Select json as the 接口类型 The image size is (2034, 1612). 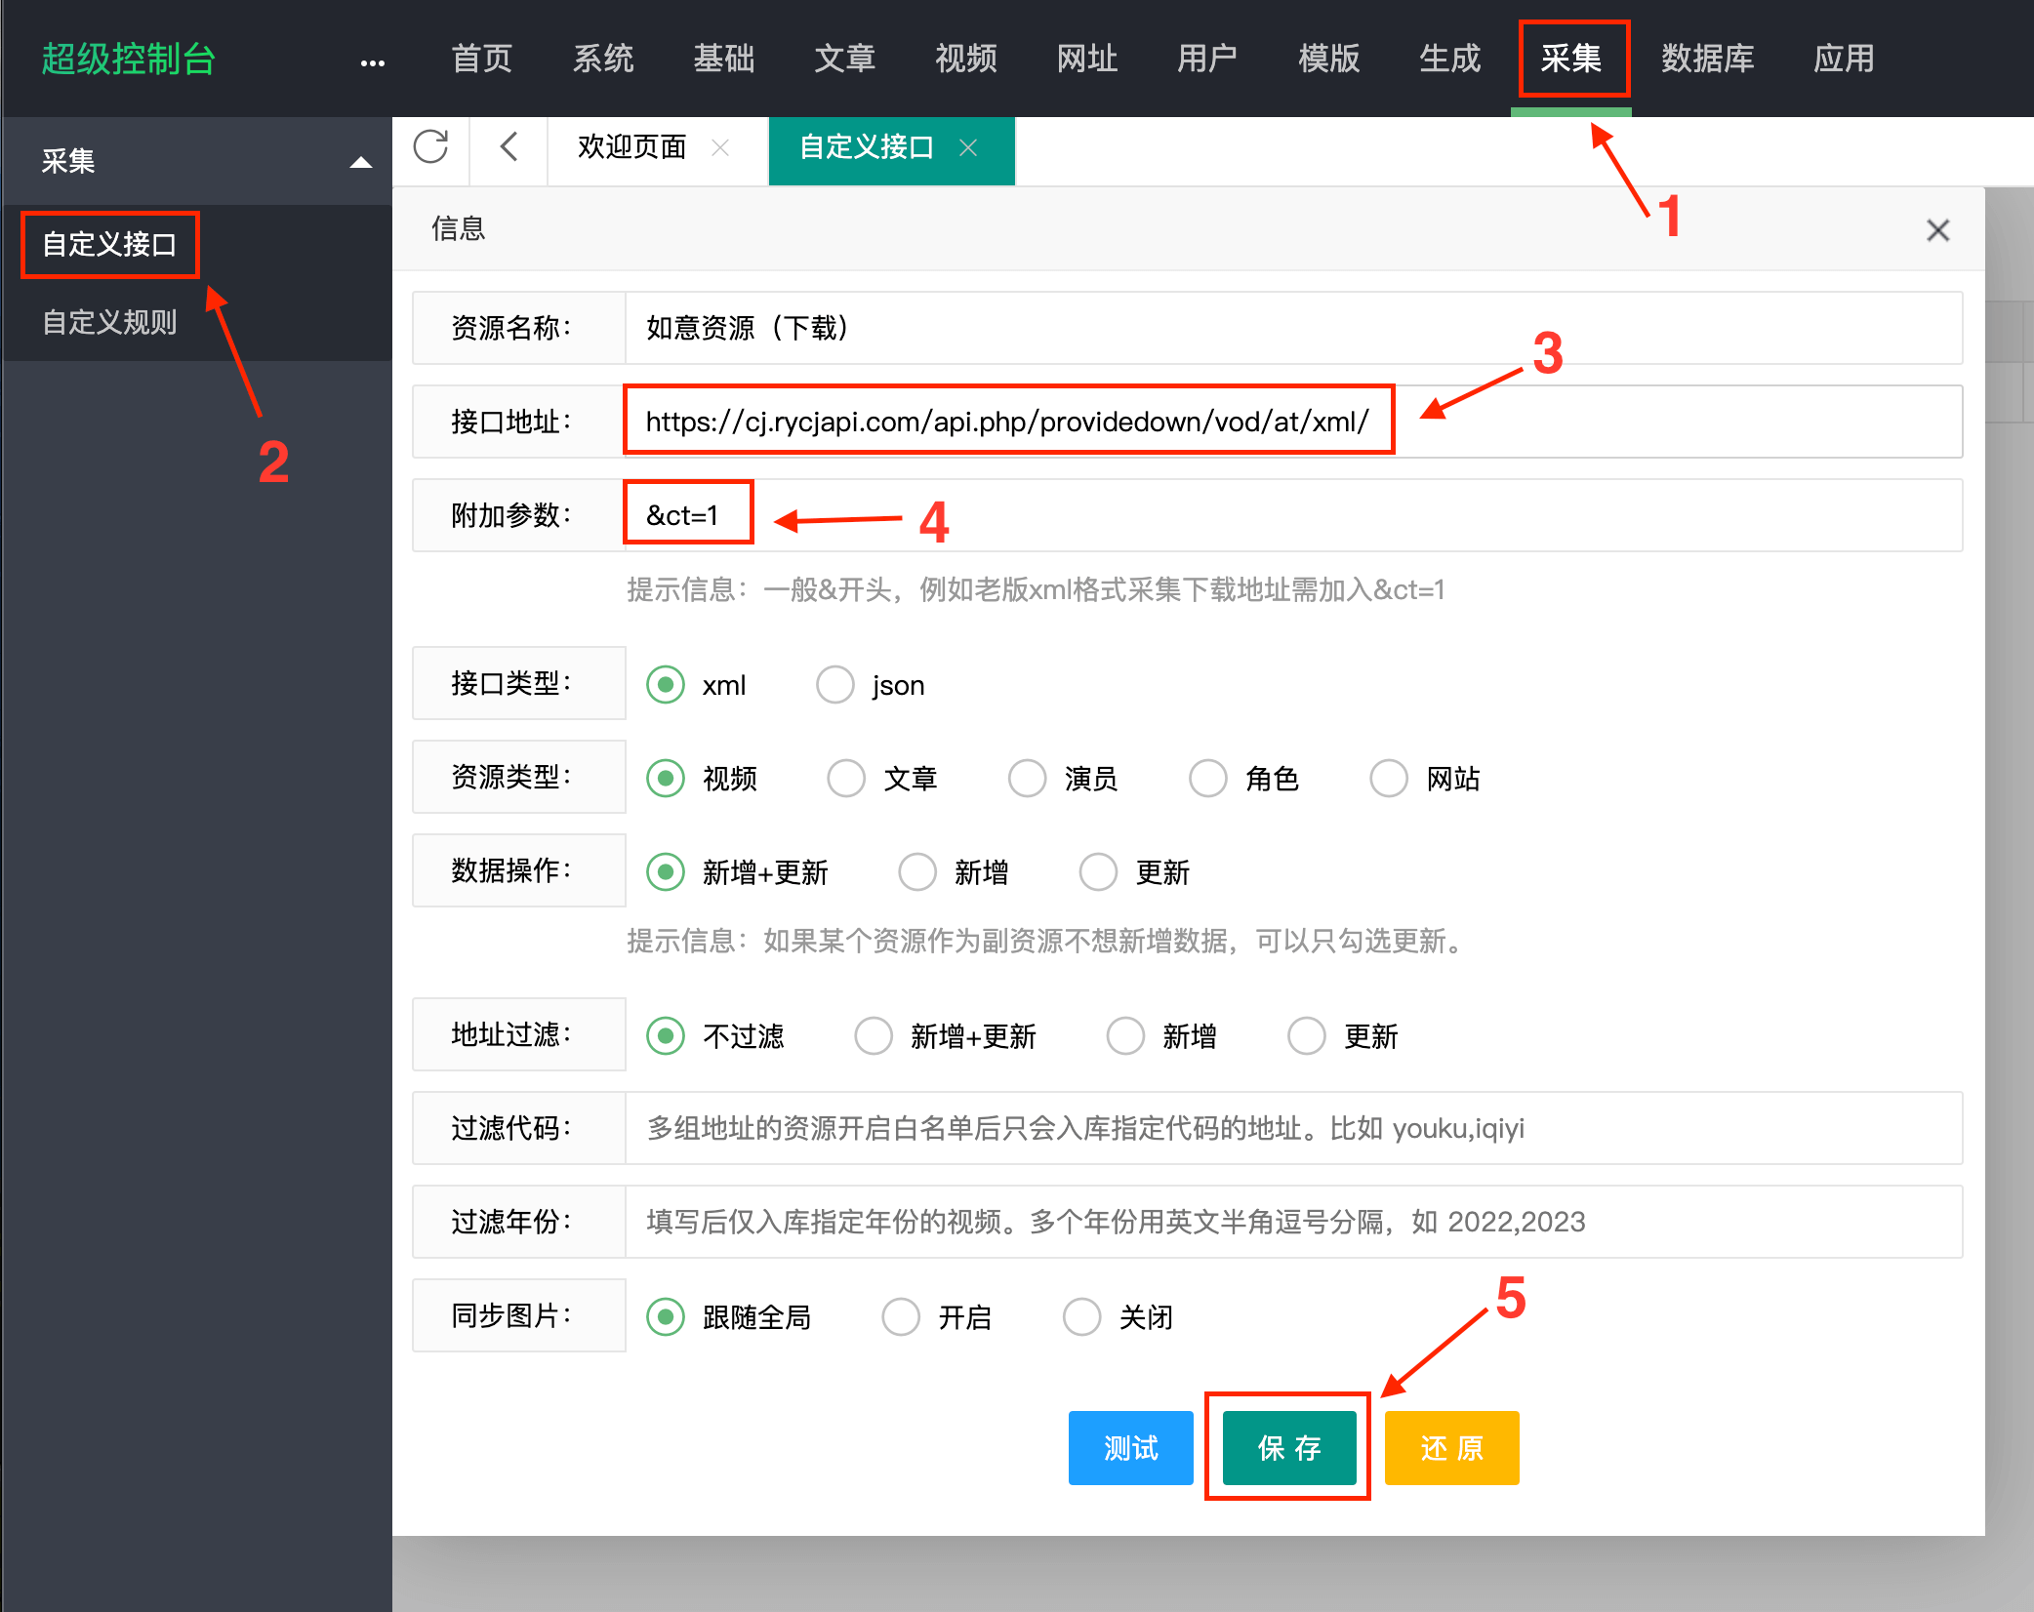coord(835,684)
